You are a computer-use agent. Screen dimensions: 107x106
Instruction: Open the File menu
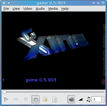(x=6, y=9)
